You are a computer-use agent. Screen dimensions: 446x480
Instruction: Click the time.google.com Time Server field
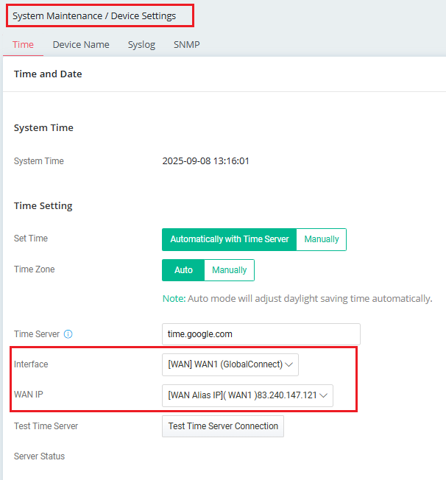click(x=261, y=334)
